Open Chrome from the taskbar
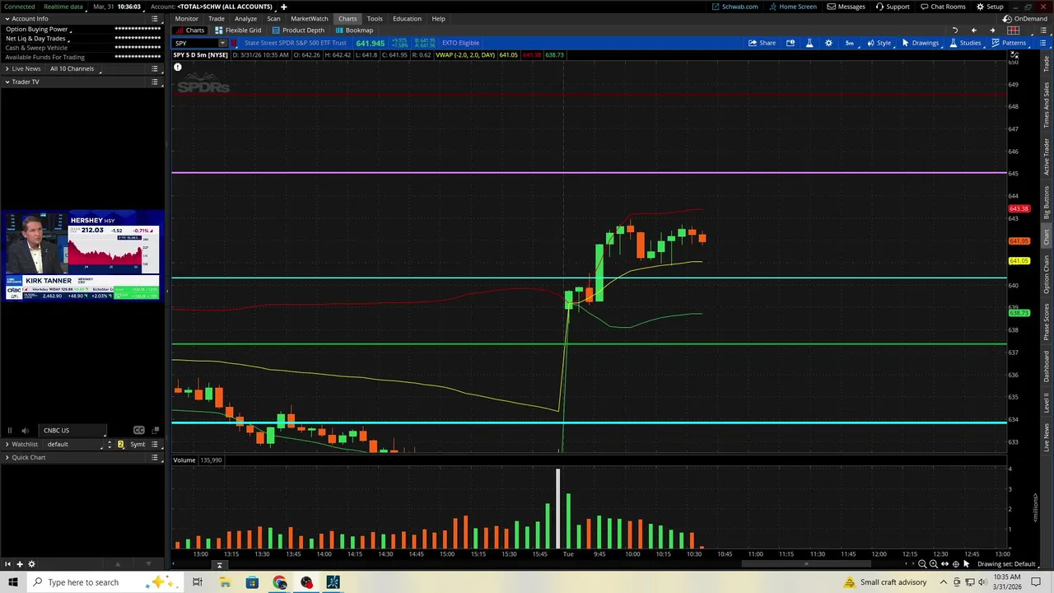Image resolution: width=1054 pixels, height=593 pixels. (x=280, y=582)
